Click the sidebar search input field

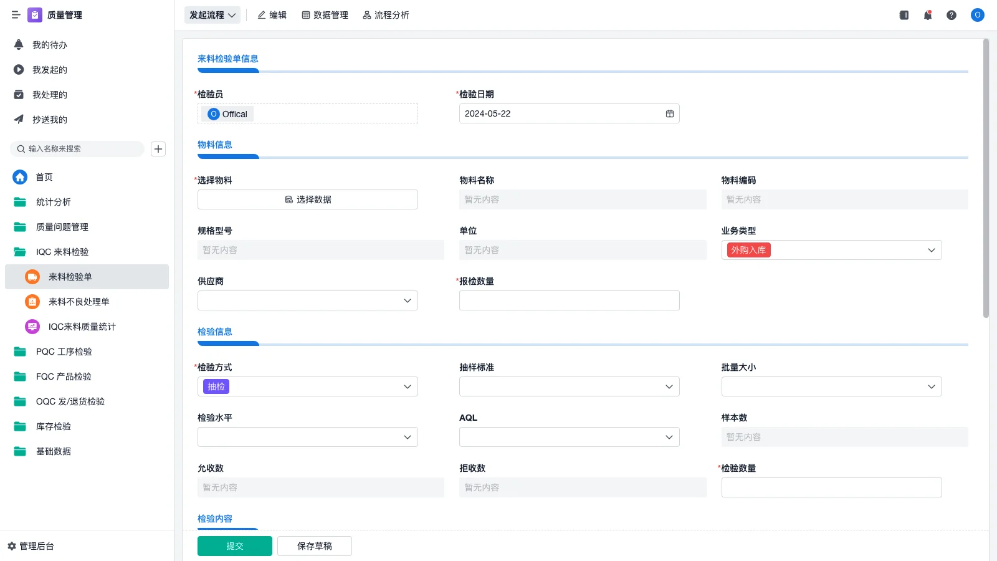coord(77,148)
